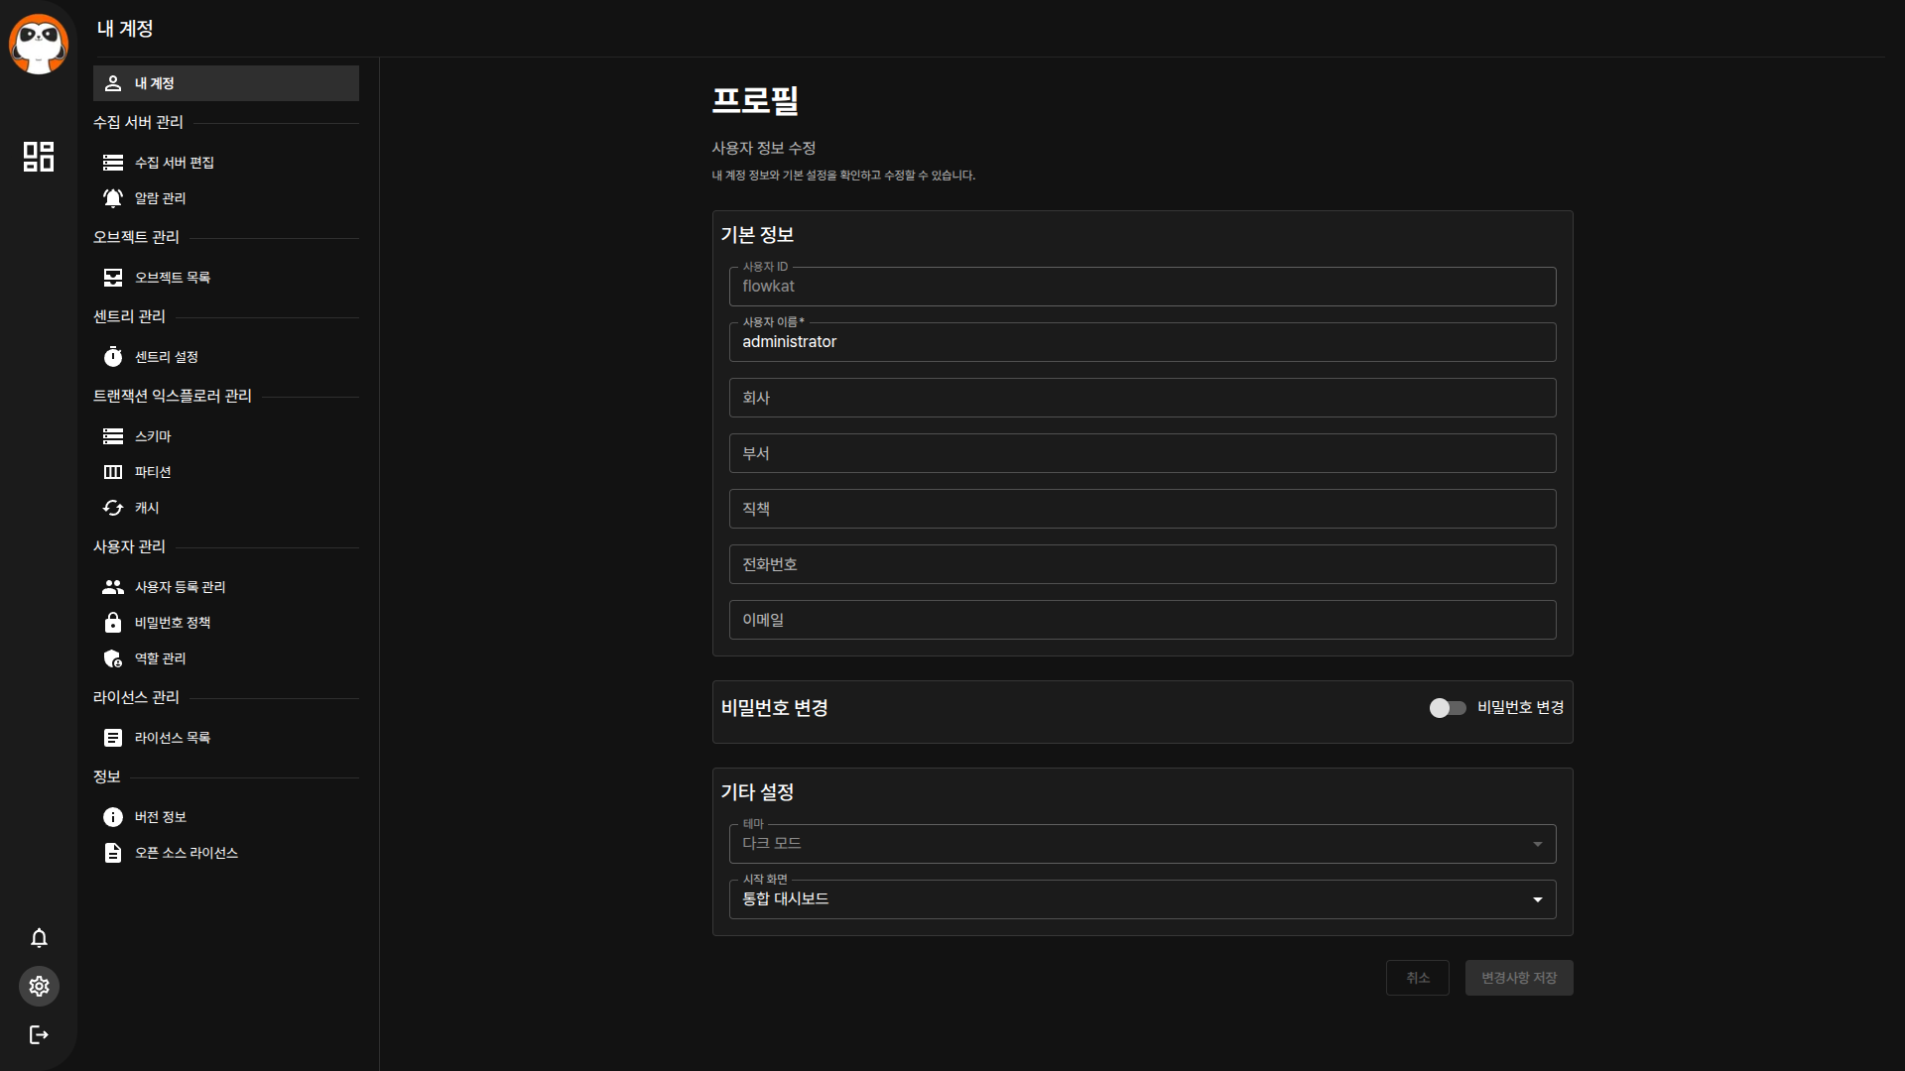The image size is (1905, 1071).
Task: Select 내 계정 menu item
Action: (x=226, y=83)
